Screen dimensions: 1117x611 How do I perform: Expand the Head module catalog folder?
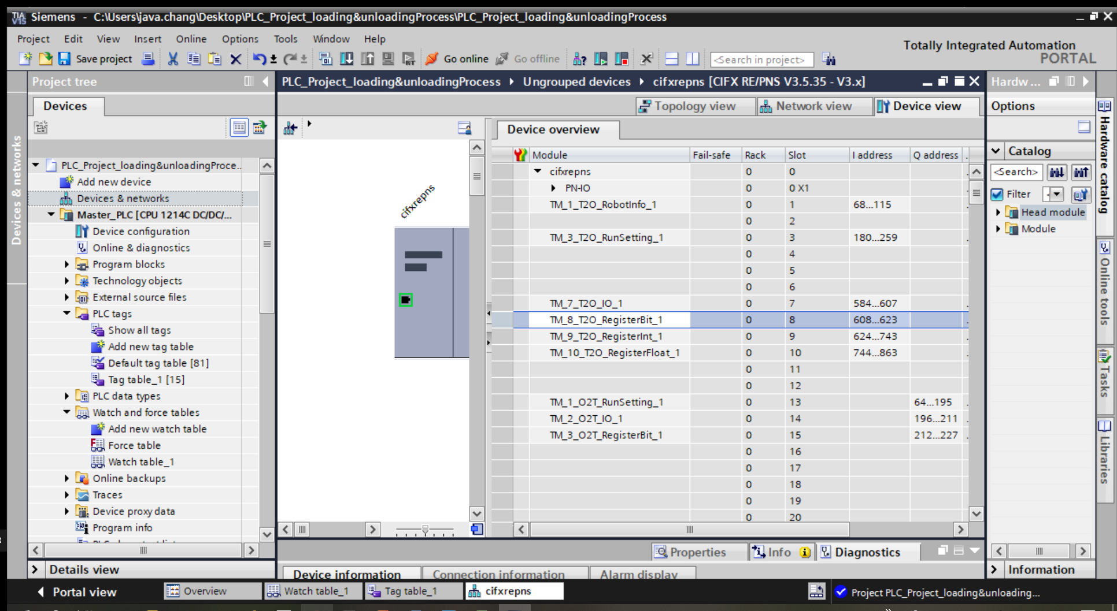pos(998,213)
